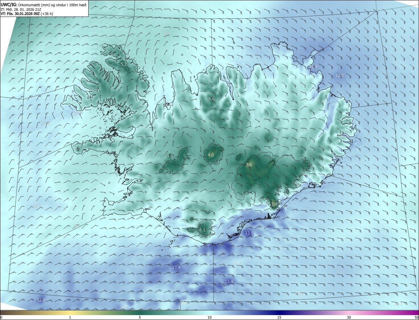Click the 4.8 value label on the map
This screenshot has height=320, width=419.
tap(170, 156)
